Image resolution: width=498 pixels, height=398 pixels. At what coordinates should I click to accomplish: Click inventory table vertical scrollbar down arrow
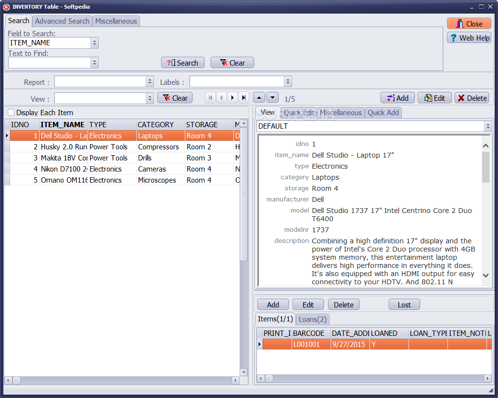point(243,372)
